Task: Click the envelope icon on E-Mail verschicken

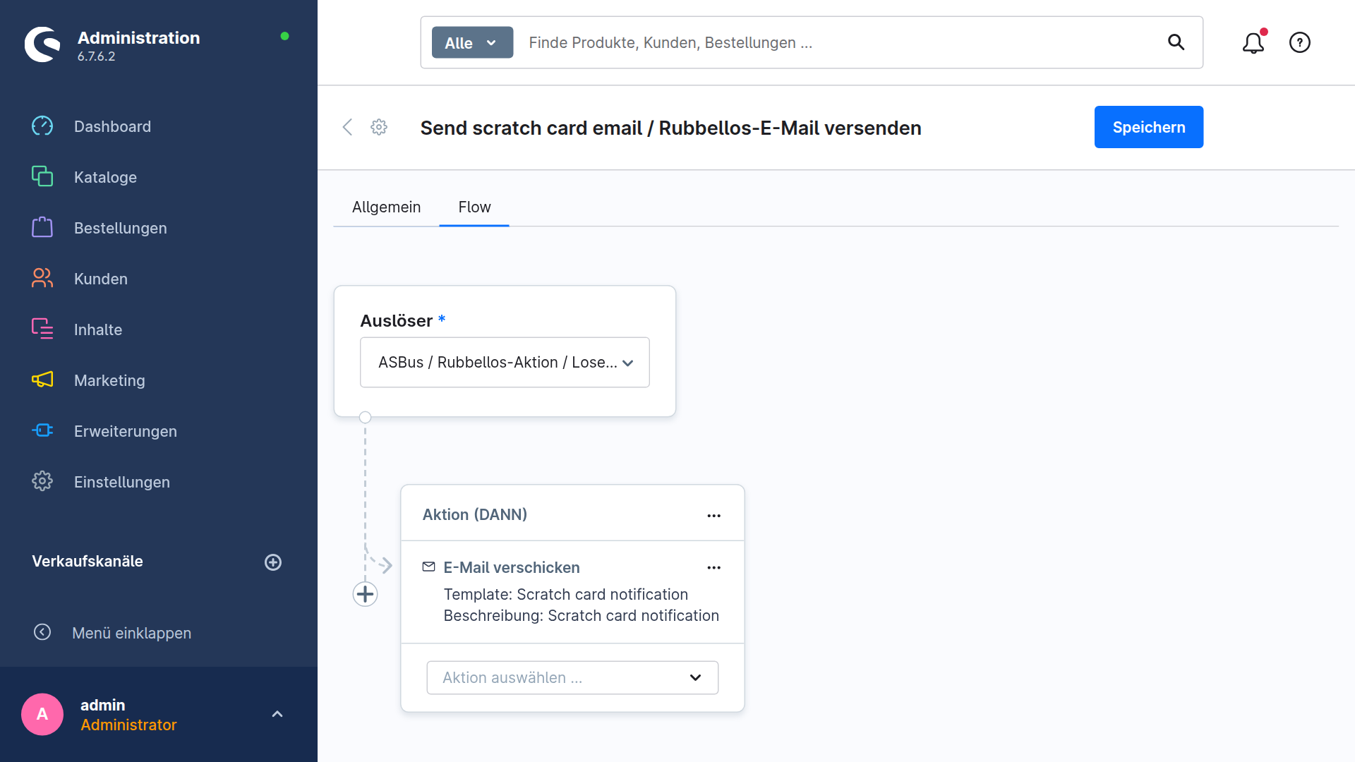Action: [x=428, y=567]
